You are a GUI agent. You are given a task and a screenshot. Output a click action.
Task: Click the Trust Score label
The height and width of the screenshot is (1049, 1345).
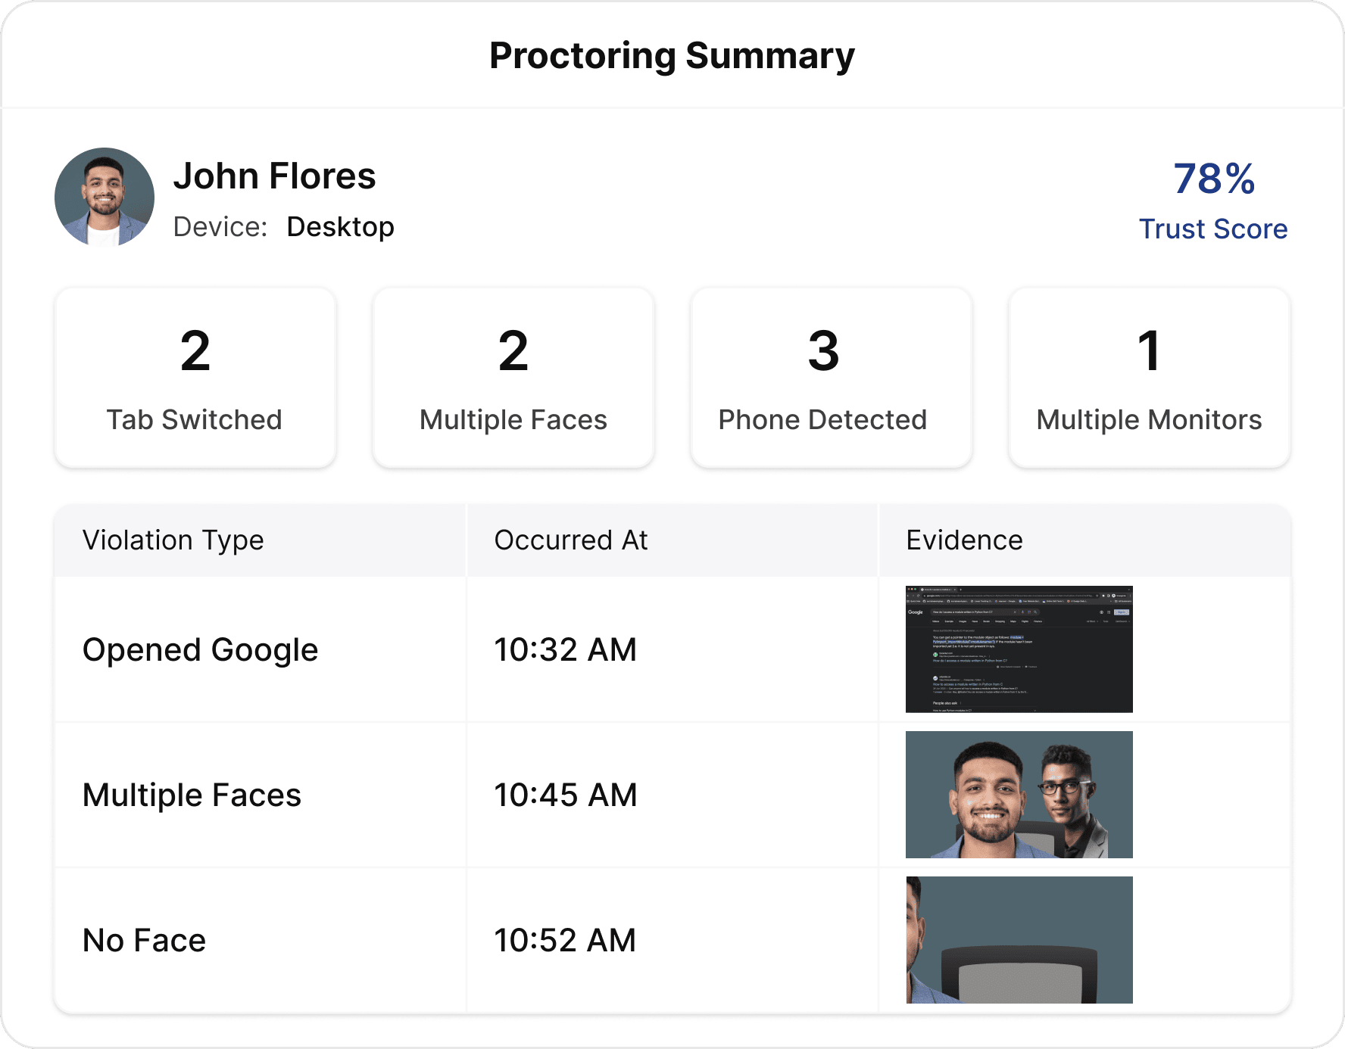(1212, 229)
